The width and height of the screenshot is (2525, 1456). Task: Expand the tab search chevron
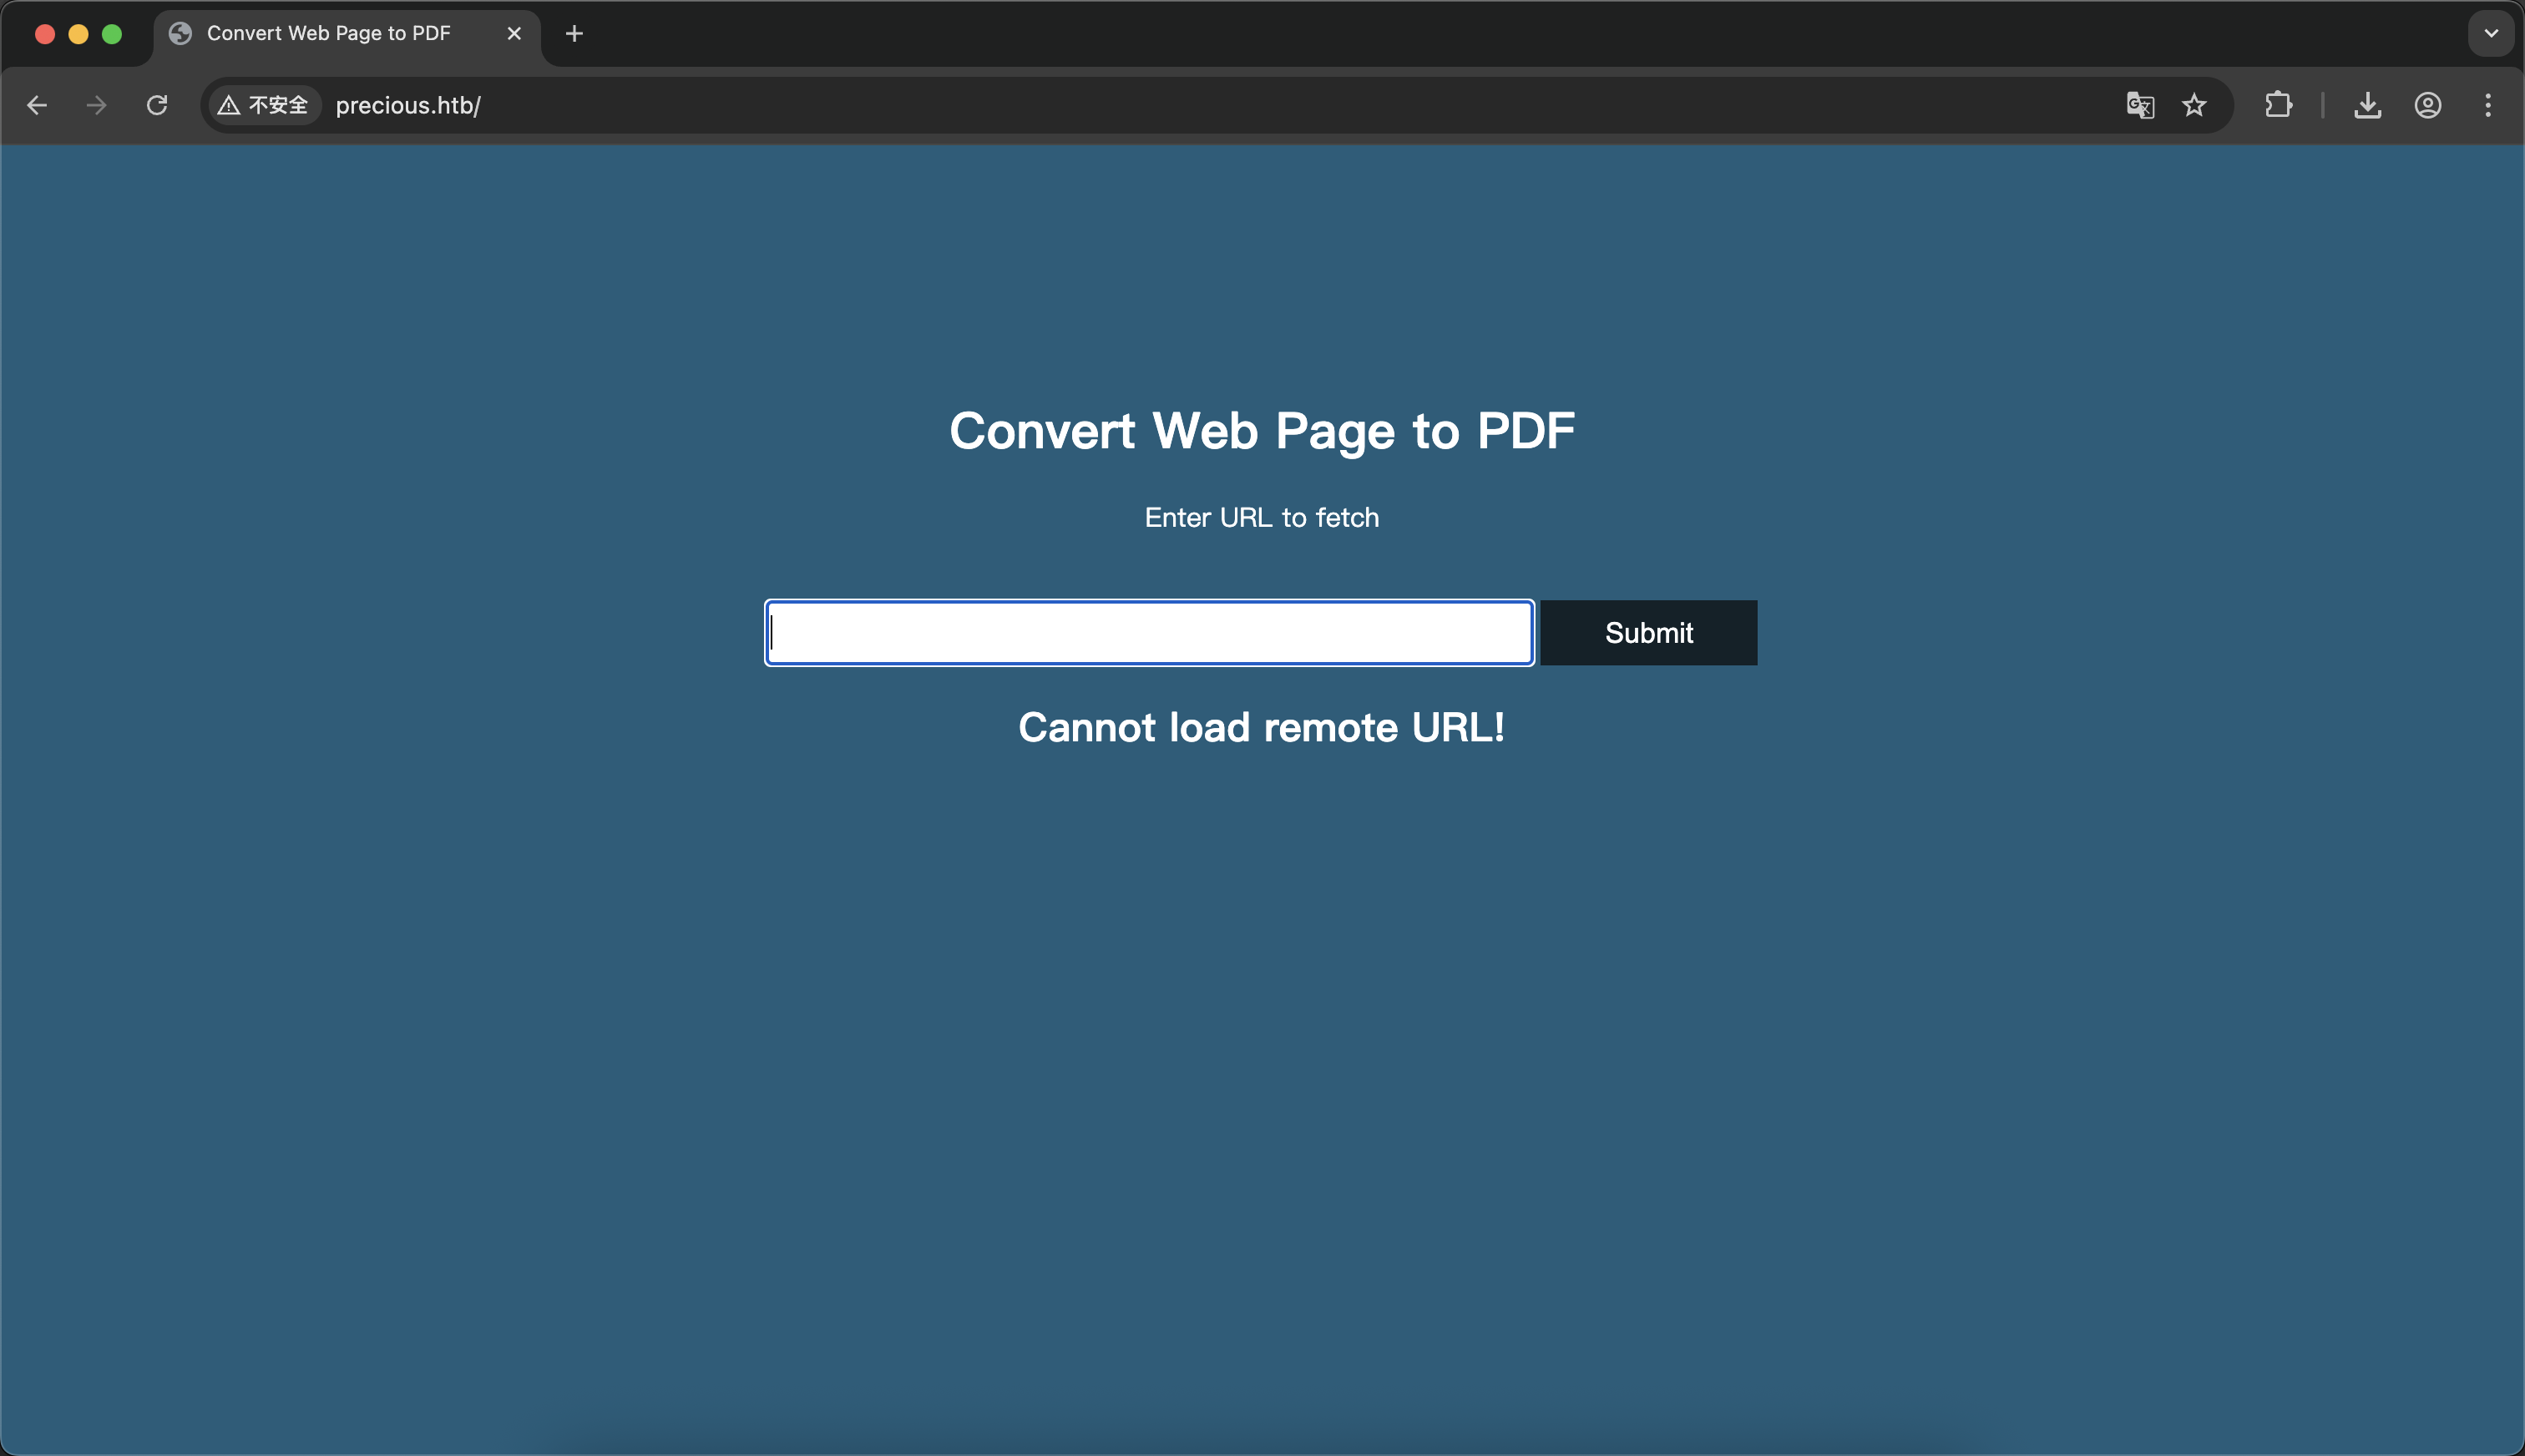coord(2491,34)
